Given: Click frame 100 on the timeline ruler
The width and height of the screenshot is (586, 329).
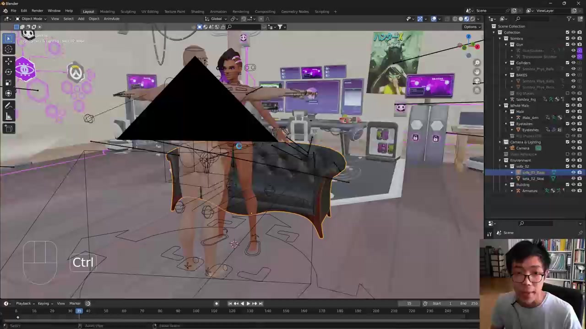Looking at the screenshot, I should coord(196,311).
